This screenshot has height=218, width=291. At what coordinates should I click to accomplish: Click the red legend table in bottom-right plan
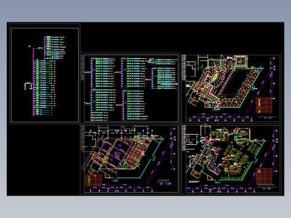pos(264,176)
